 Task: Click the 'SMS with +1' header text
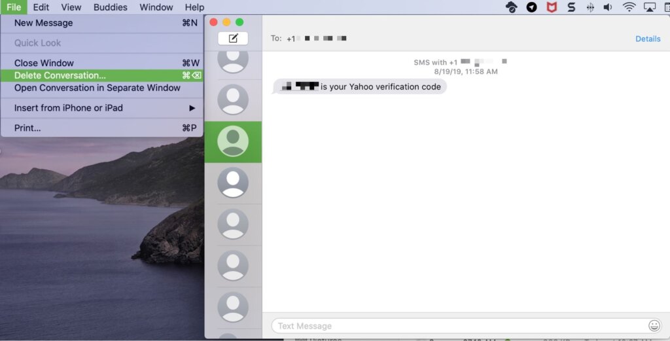(435, 62)
